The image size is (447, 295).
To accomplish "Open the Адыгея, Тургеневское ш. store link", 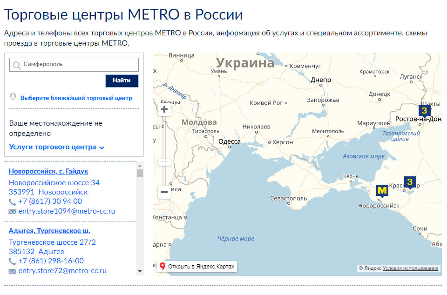I will coord(49,231).
